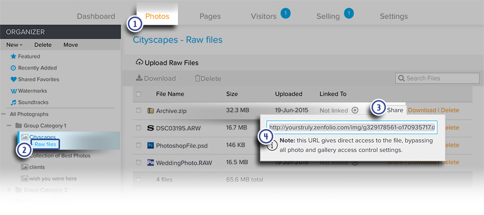This screenshot has width=484, height=215.
Task: Click the Featured star icon
Action: [x=13, y=57]
